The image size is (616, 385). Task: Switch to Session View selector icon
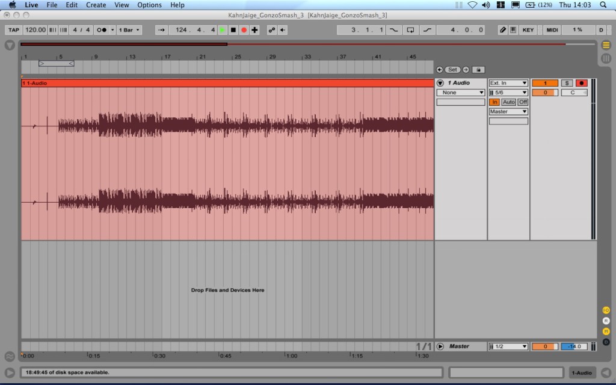(606, 58)
